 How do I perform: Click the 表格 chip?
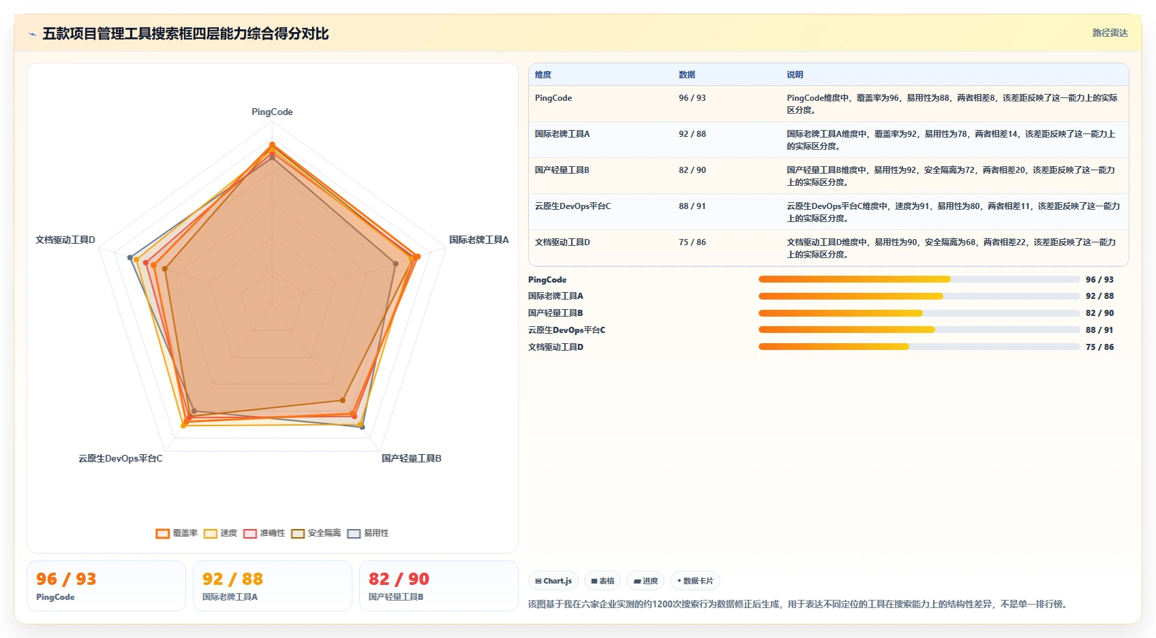(x=603, y=581)
